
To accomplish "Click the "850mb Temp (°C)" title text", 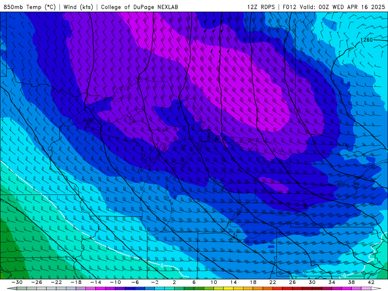I will coord(30,7).
